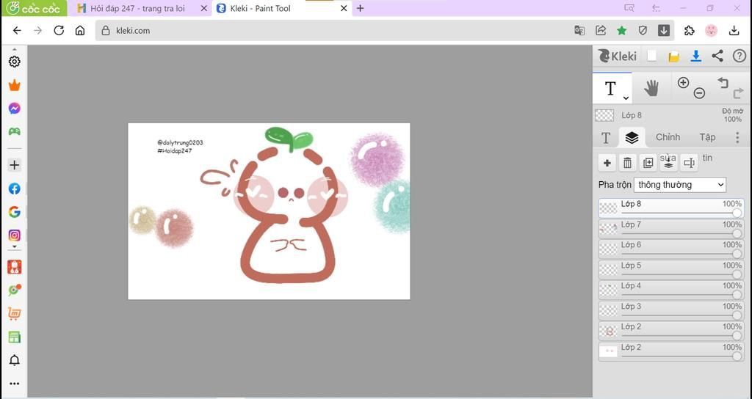
Task: Redo the action in Kleki
Action: [x=738, y=93]
